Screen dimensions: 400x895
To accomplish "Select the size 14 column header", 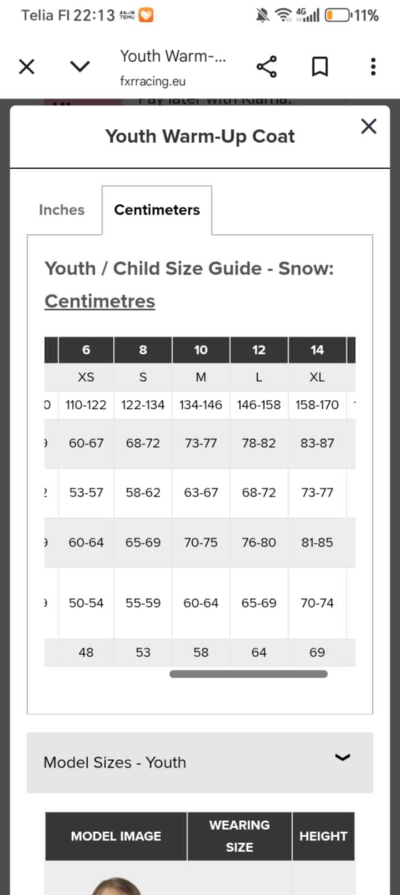I will (317, 350).
